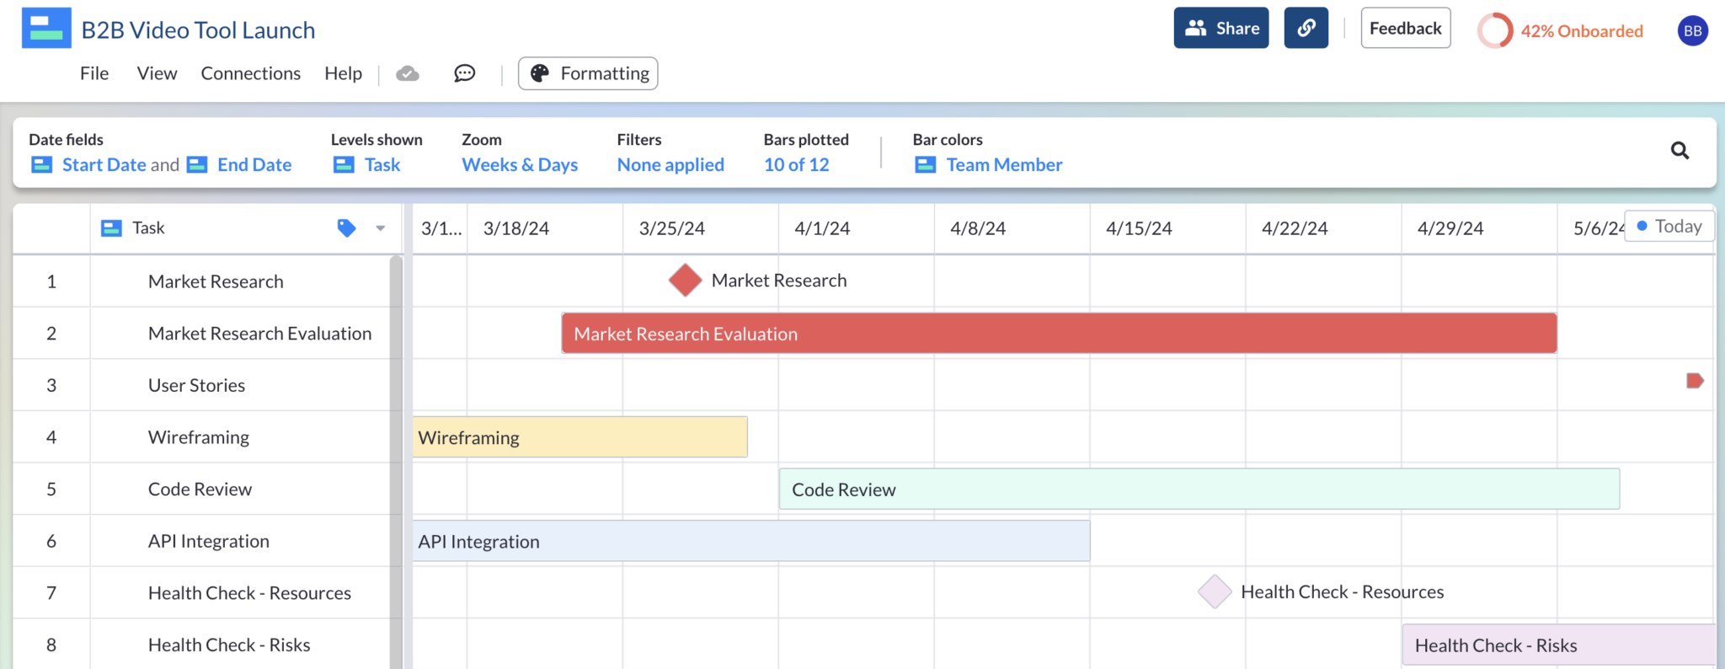
Task: Select the blue API Integration bar
Action: pyautogui.click(x=751, y=541)
